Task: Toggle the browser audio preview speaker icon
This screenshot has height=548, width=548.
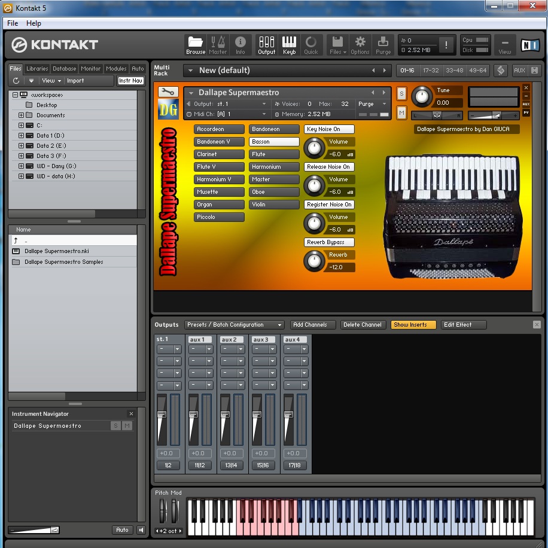Action: point(141,530)
